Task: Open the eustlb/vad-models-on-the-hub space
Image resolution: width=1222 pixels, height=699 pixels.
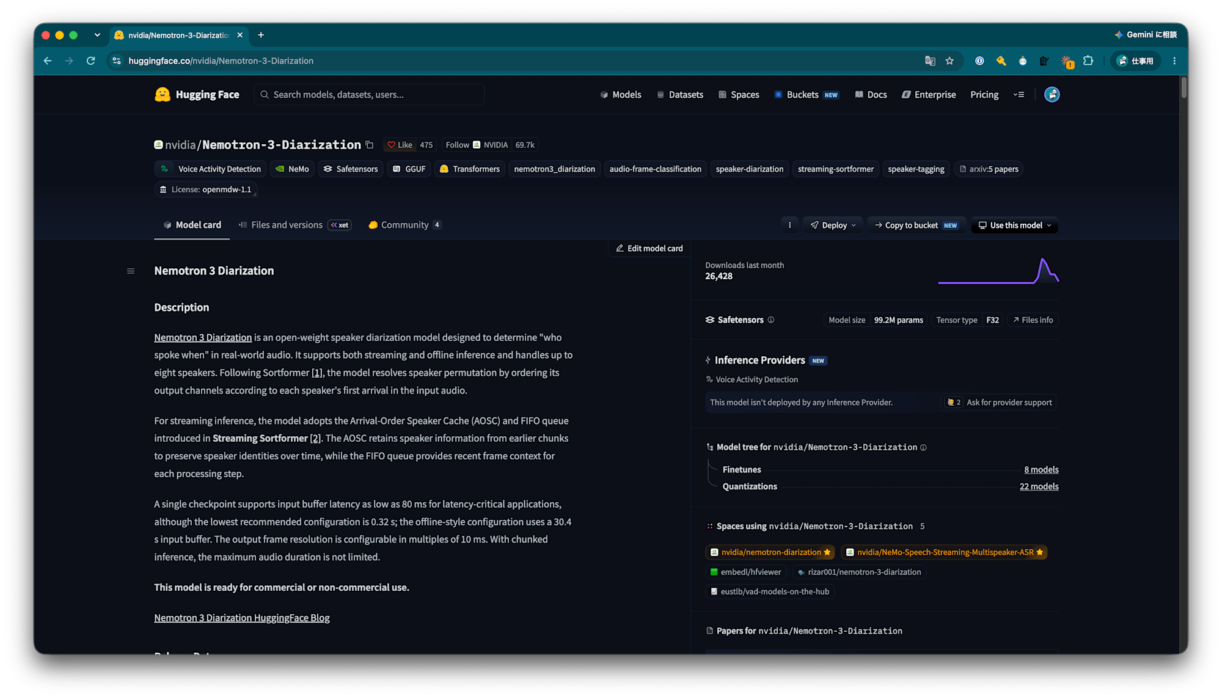Action: [x=770, y=591]
